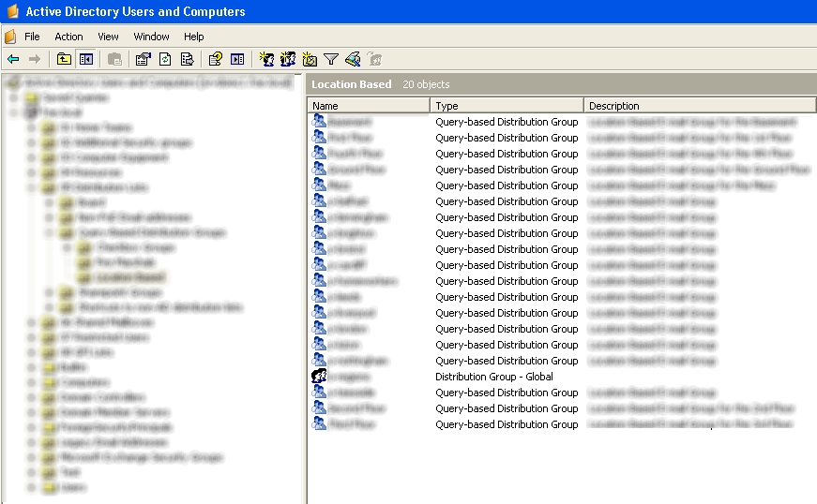The image size is (817, 504).
Task: Select the Distribution Group - Global row
Action: pyautogui.click(x=561, y=377)
